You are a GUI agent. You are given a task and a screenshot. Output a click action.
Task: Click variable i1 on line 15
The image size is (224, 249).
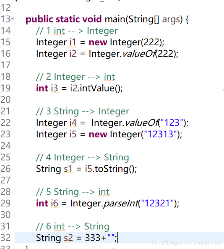point(73,42)
